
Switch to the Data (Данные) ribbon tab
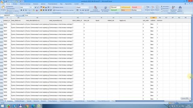click(x=43, y=4)
